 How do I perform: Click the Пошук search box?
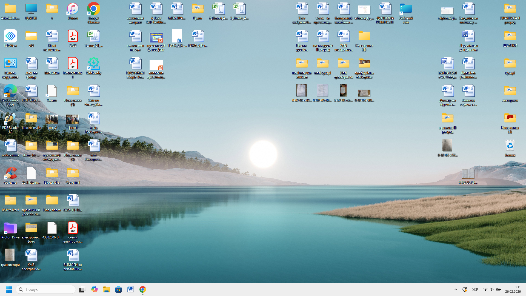coord(46,289)
